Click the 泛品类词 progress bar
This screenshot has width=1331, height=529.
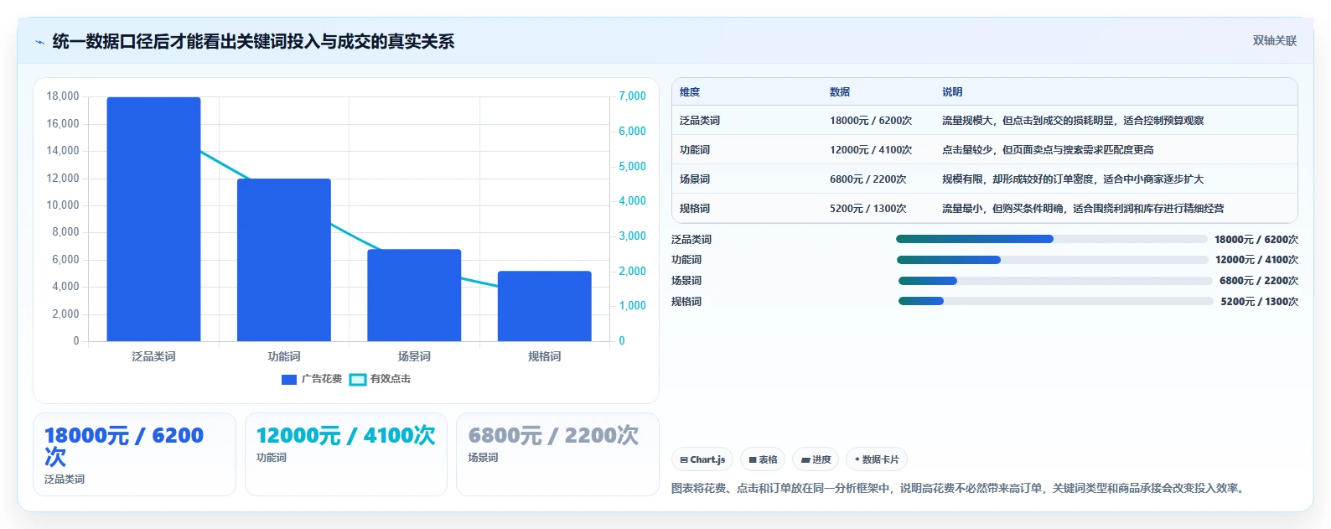tap(1052, 239)
